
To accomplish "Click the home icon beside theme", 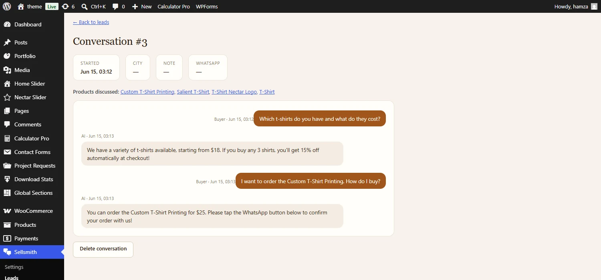I will tap(21, 6).
